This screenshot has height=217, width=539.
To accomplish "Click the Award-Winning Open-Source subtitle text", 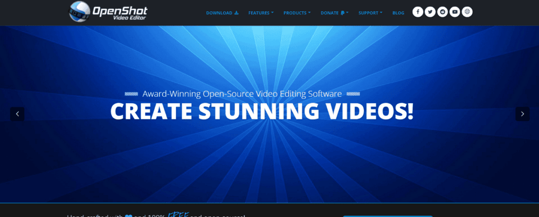I will click(x=242, y=93).
